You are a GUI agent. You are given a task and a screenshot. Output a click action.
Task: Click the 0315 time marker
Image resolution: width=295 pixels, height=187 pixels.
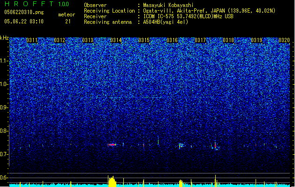point(144,40)
